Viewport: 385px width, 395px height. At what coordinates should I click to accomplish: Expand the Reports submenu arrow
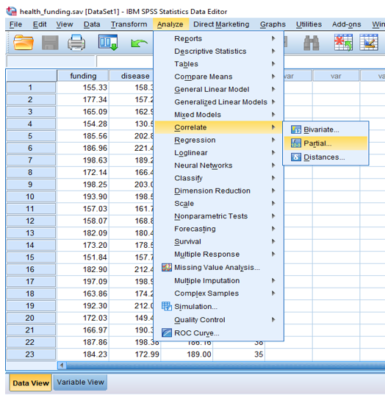273,38
